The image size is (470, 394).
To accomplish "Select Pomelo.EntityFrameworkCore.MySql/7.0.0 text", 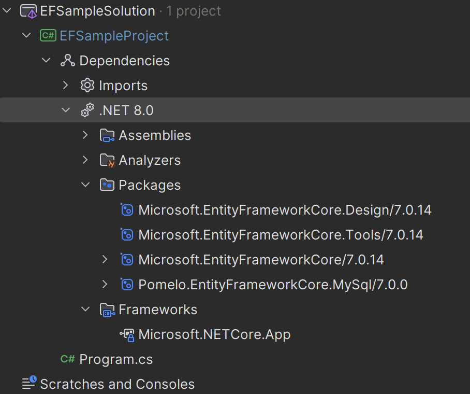I will click(273, 285).
